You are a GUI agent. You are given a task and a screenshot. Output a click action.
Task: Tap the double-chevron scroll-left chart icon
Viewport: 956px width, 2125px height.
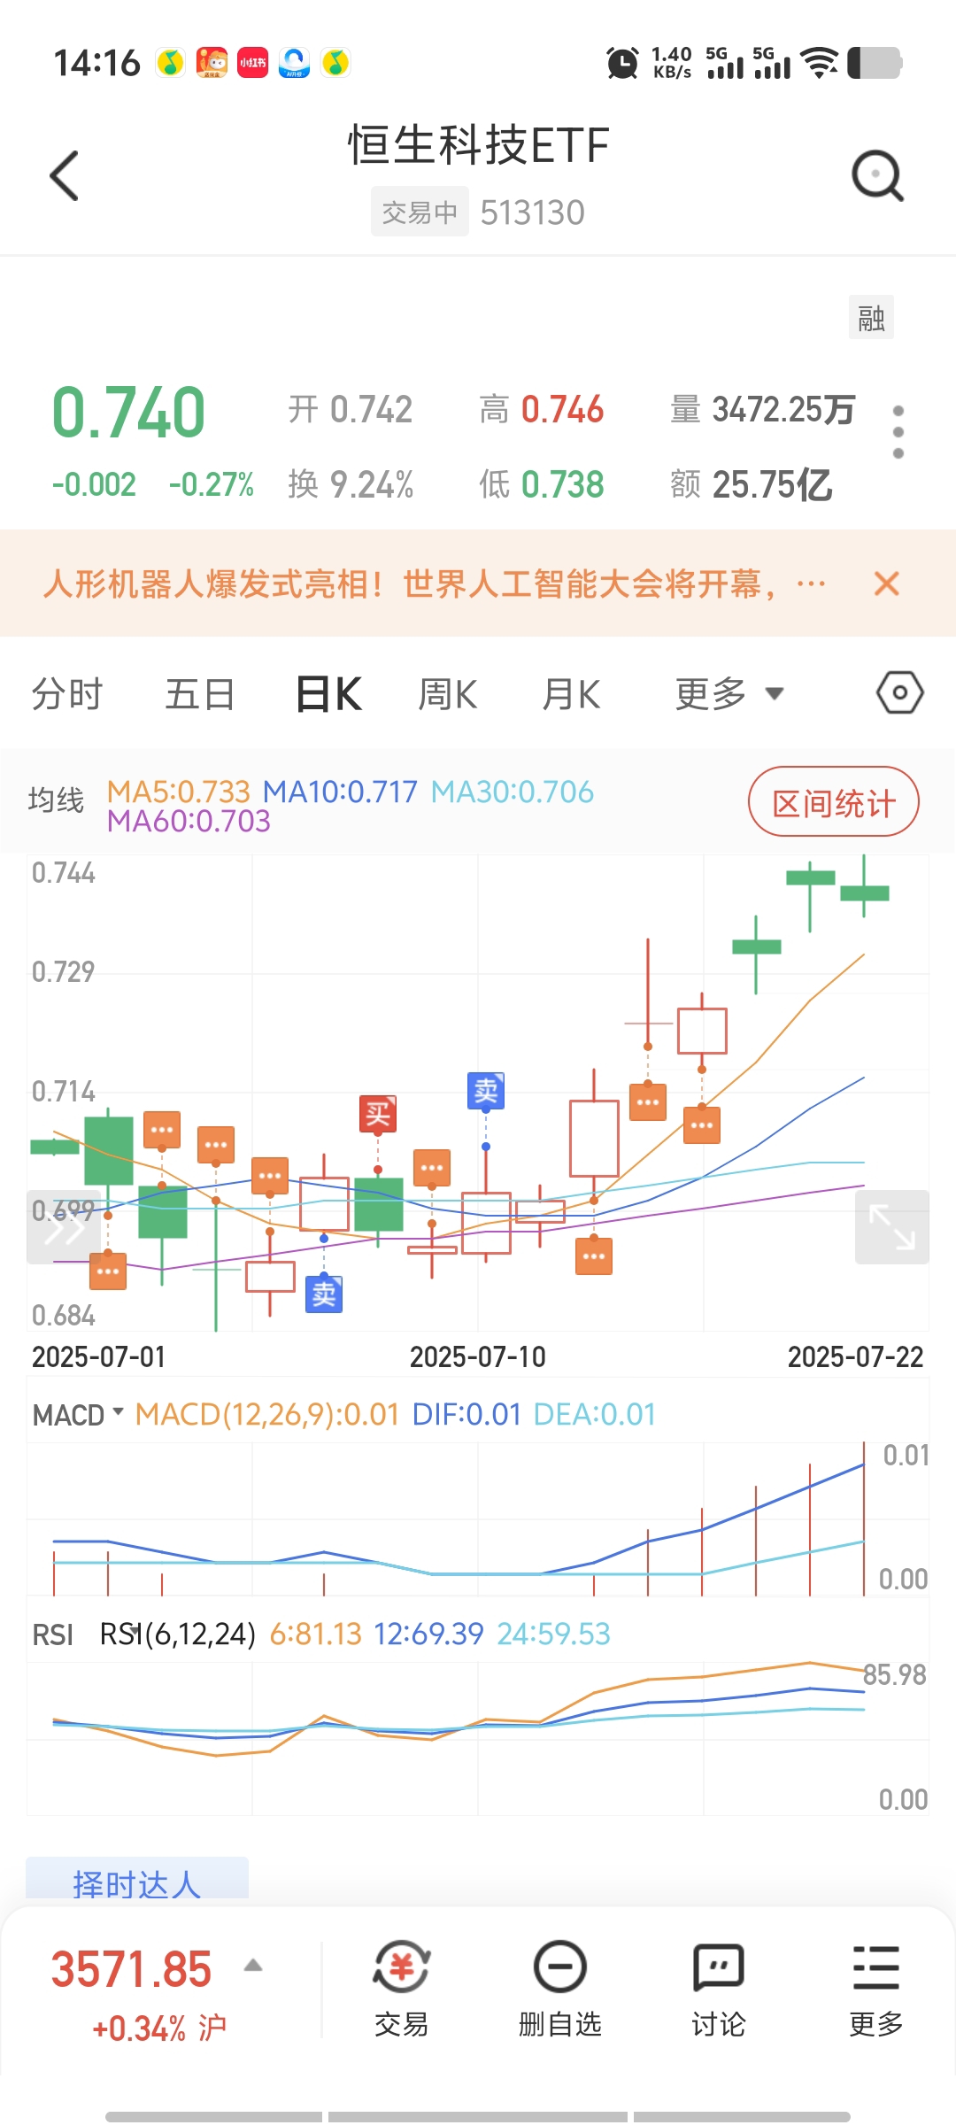click(x=64, y=1227)
